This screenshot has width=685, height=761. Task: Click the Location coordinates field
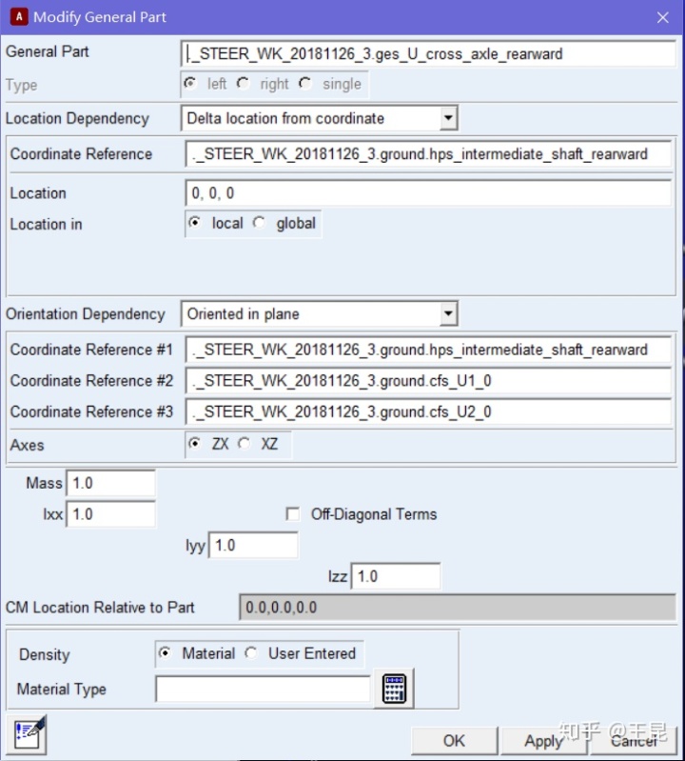(x=428, y=193)
